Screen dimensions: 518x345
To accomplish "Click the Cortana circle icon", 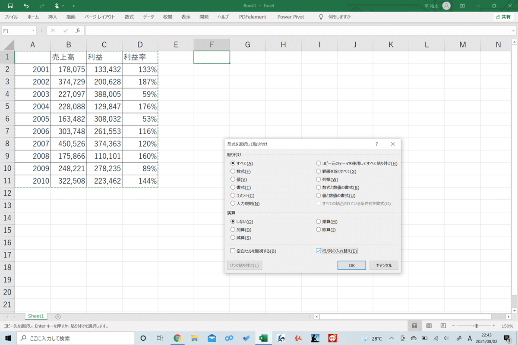I will pos(143,338).
